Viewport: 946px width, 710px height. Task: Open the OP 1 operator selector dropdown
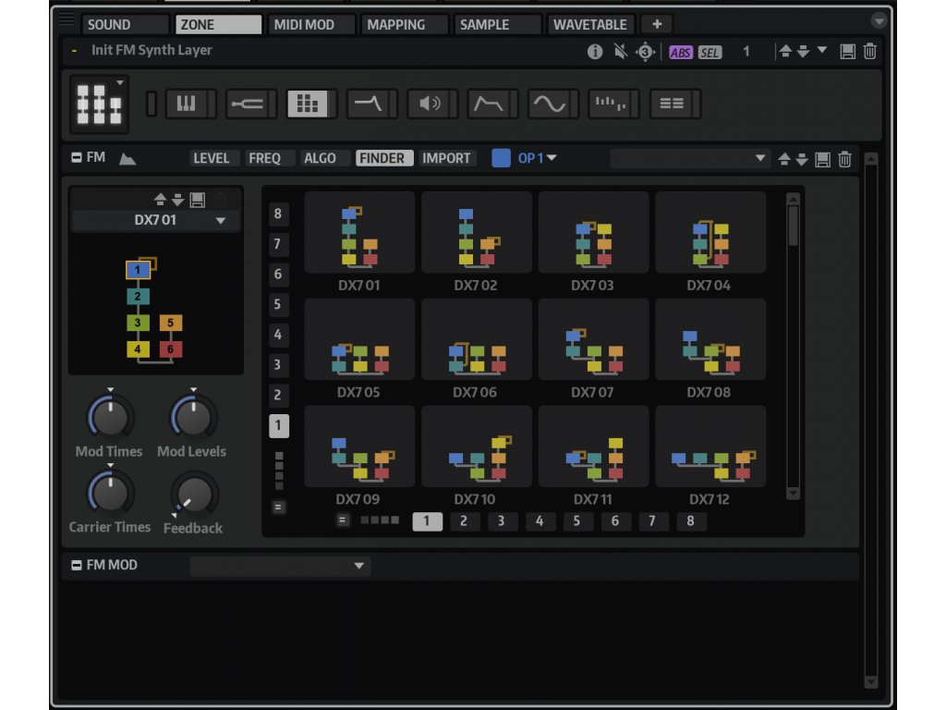pyautogui.click(x=537, y=158)
